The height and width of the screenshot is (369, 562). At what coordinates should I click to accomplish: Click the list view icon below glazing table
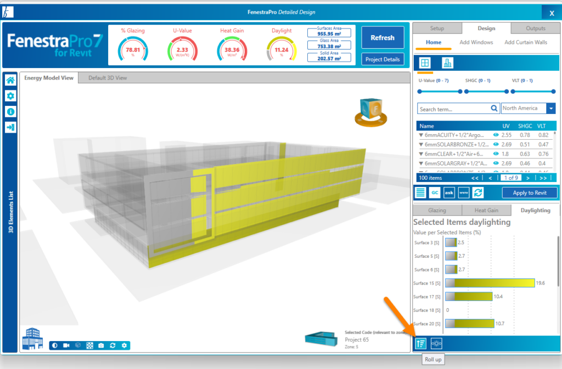click(420, 192)
